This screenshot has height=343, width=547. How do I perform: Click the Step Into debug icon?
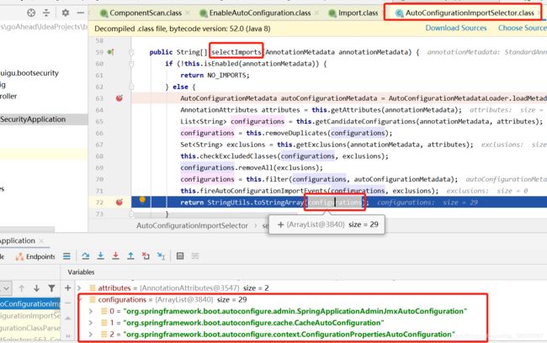coord(100,256)
